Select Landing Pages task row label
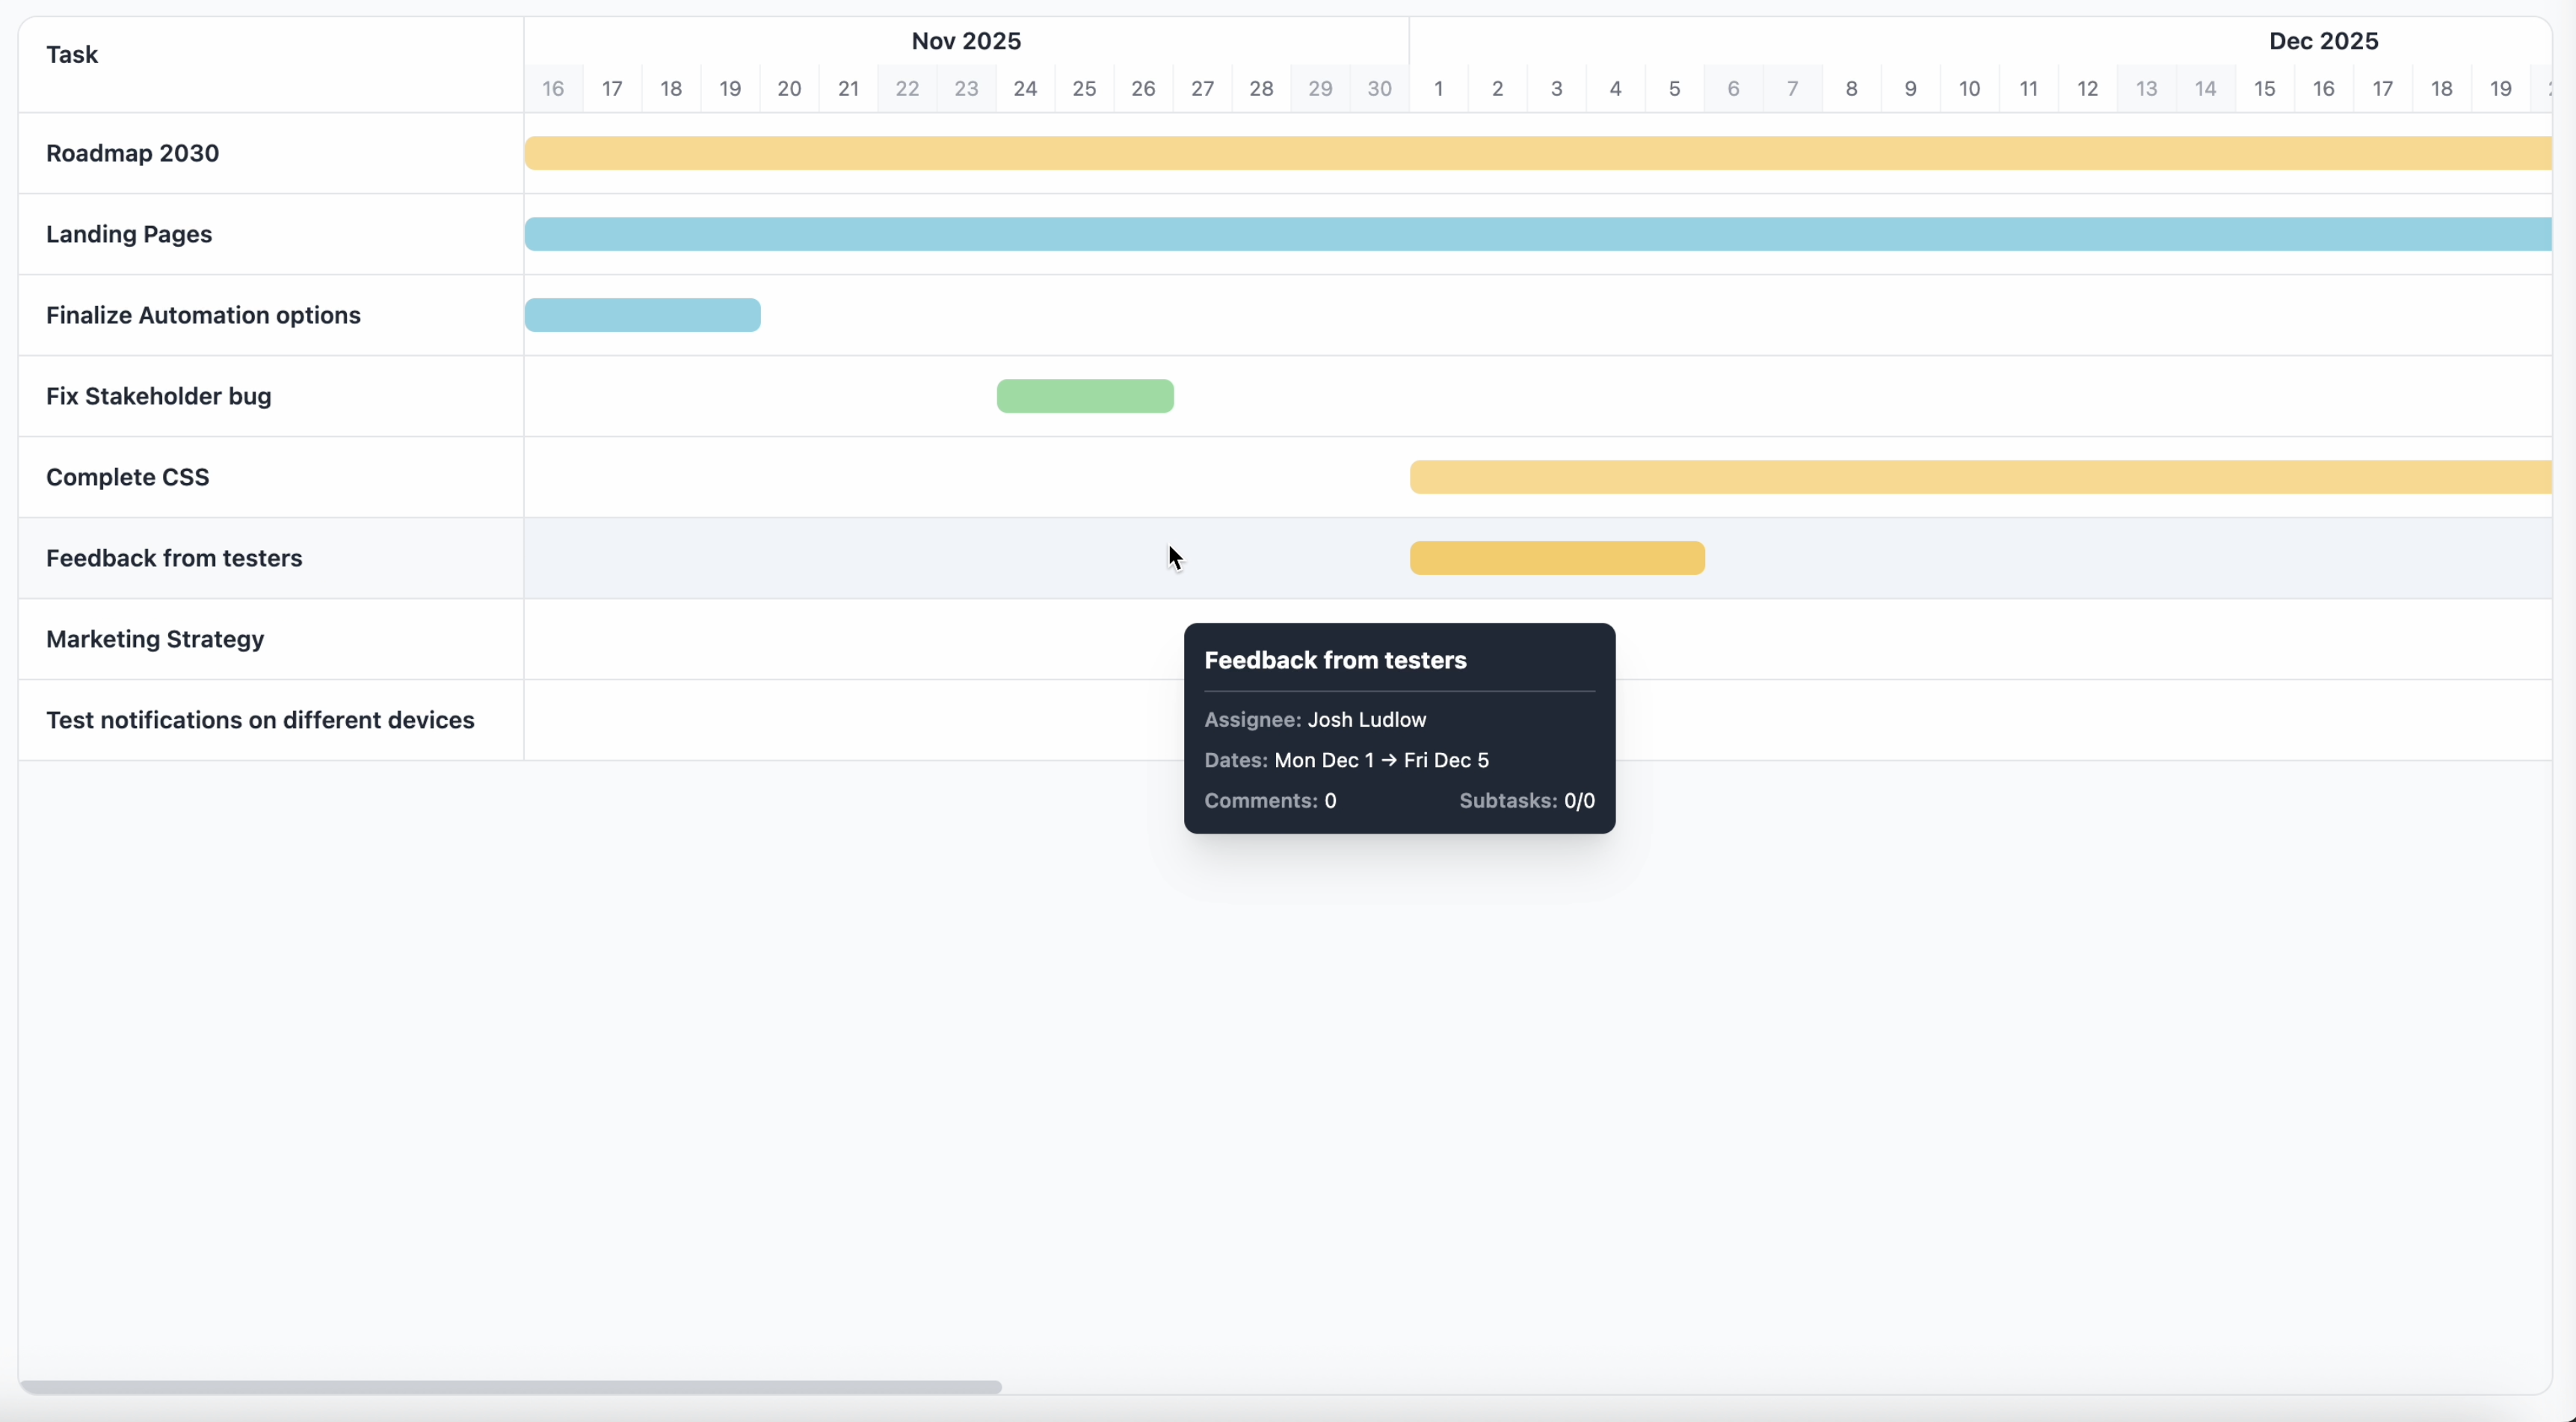The image size is (2576, 1422). (x=129, y=234)
